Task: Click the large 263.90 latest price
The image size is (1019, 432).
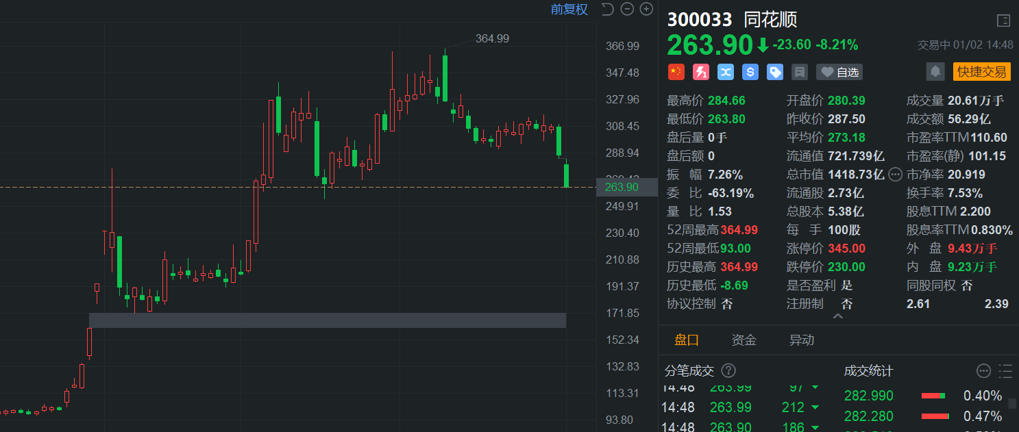Action: (x=710, y=45)
